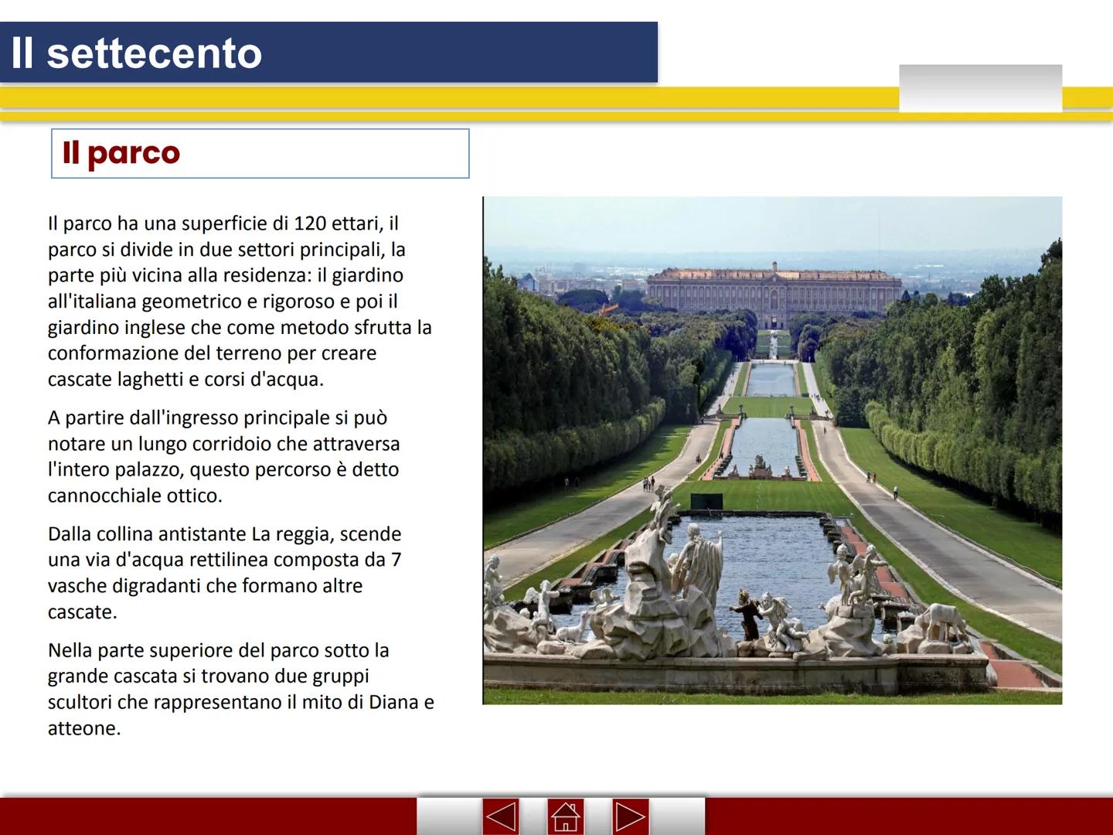Select the paragraph about '7 vasche digradanti'
Image resolution: width=1113 pixels, height=835 pixels.
click(x=224, y=572)
